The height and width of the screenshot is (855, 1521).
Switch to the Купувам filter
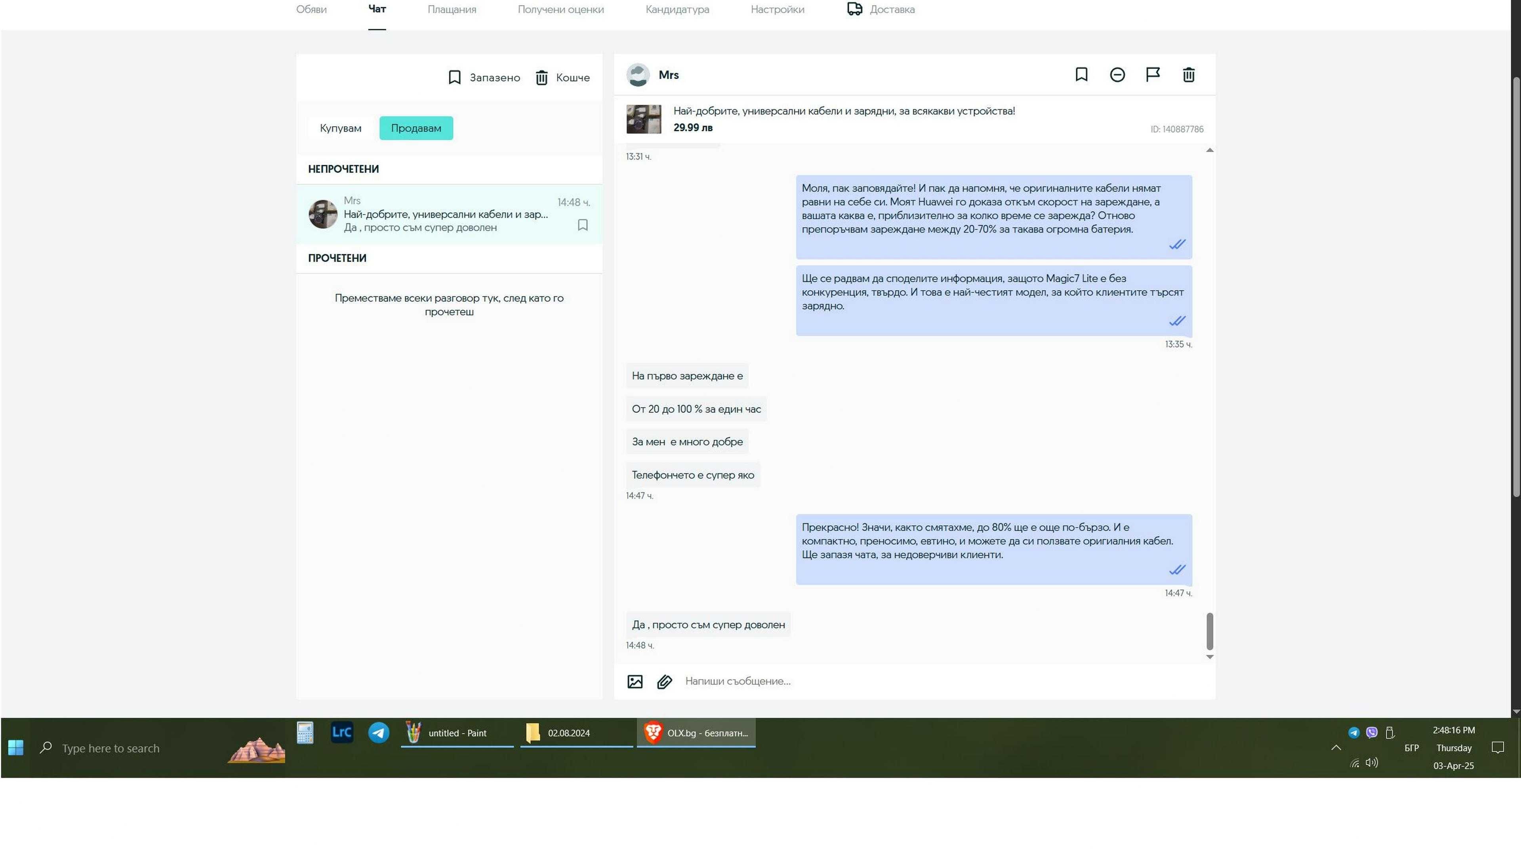[341, 128]
